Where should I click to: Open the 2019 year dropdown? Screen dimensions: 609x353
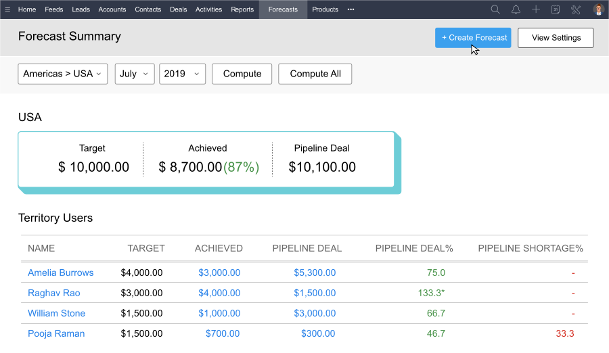click(x=182, y=74)
